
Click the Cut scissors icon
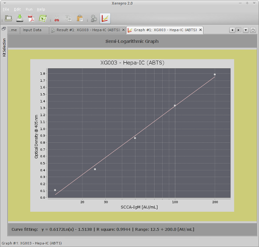[x=56, y=19]
